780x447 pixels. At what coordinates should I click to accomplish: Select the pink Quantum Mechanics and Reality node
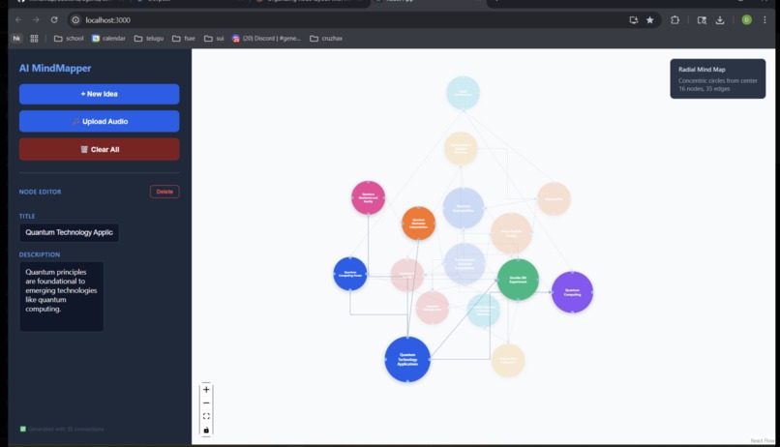tap(368, 198)
